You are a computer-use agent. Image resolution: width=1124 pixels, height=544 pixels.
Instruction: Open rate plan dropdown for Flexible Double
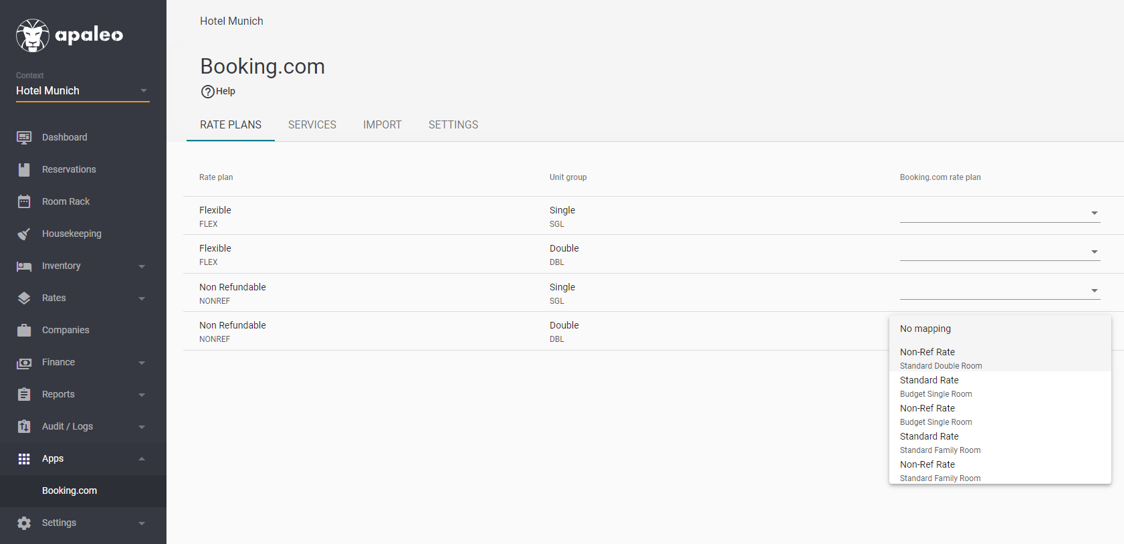pos(1000,252)
